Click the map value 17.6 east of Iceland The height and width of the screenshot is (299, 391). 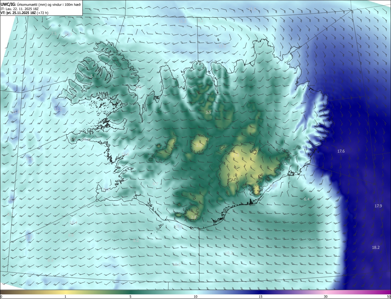(341, 151)
